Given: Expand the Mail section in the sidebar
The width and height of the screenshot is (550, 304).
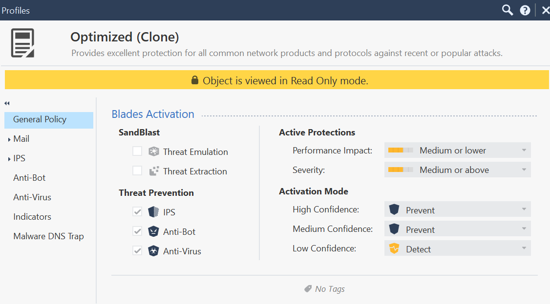Looking at the screenshot, I should 21,138.
